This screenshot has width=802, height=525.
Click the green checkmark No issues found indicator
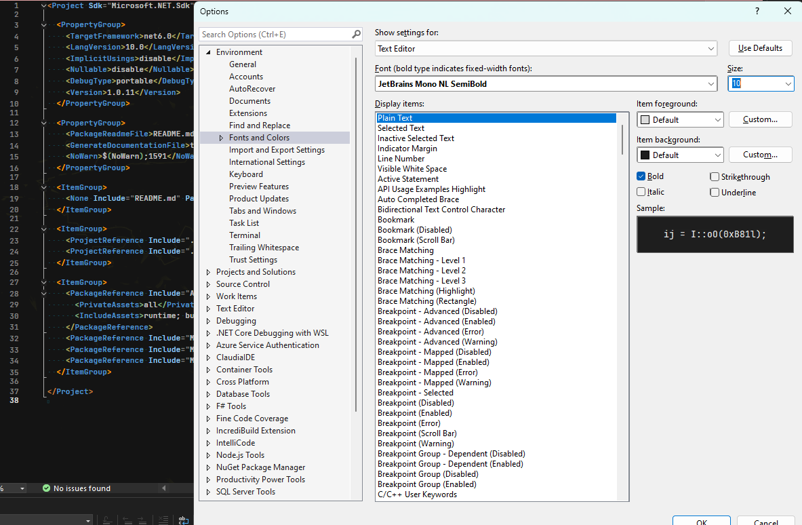46,488
